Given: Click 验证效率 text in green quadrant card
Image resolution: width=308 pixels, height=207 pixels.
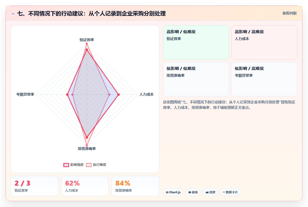Looking at the screenshot, I should pyautogui.click(x=174, y=39).
